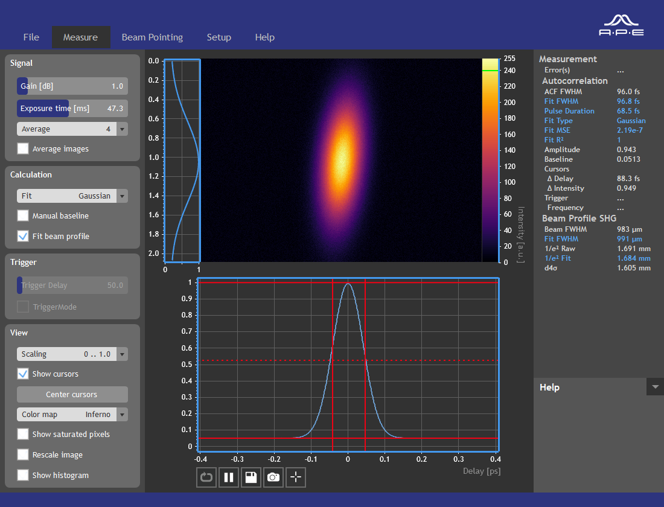
Task: Click the crosshair icon below the plot
Action: [296, 477]
